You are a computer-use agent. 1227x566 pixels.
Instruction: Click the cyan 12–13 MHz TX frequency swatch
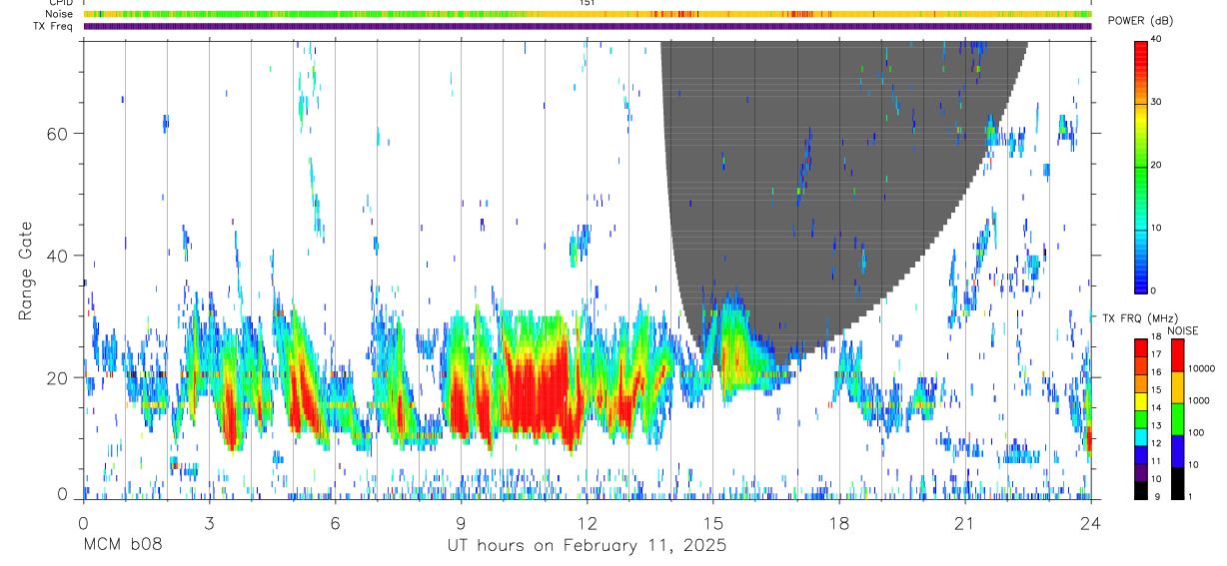point(1140,435)
